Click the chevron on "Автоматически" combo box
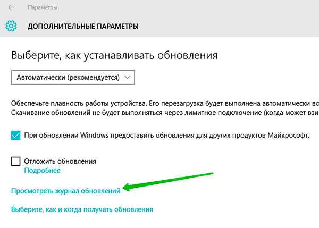319x228 pixels. [127, 77]
